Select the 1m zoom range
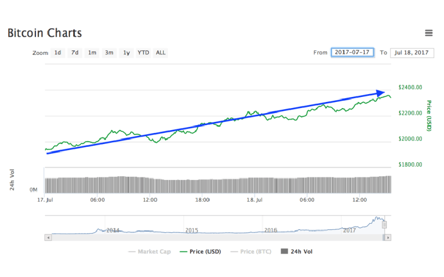 click(92, 53)
